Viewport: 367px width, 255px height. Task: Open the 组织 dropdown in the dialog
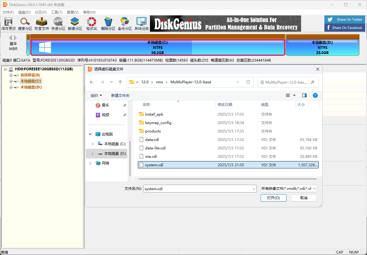(x=96, y=95)
